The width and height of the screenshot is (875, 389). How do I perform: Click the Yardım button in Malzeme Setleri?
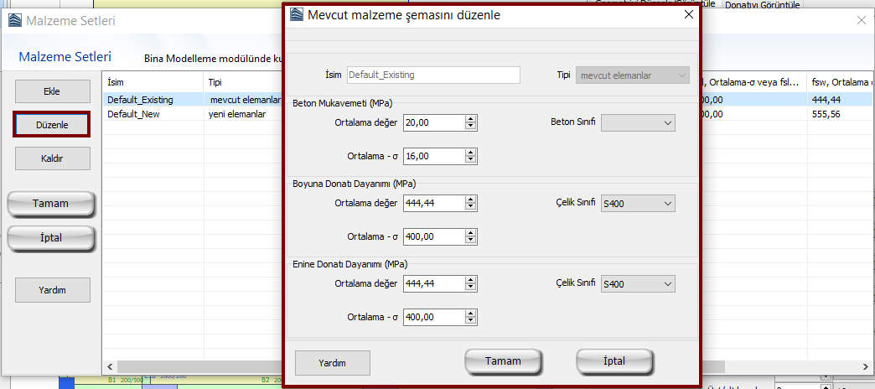point(51,290)
